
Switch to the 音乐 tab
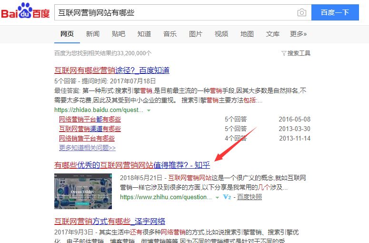tap(170, 34)
